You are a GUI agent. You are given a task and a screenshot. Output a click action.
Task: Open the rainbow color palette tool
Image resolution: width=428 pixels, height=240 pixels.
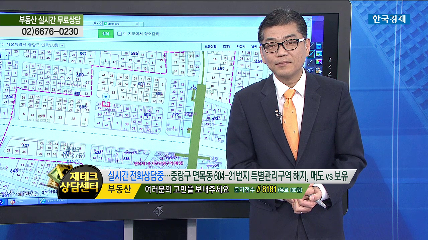tap(319, 62)
